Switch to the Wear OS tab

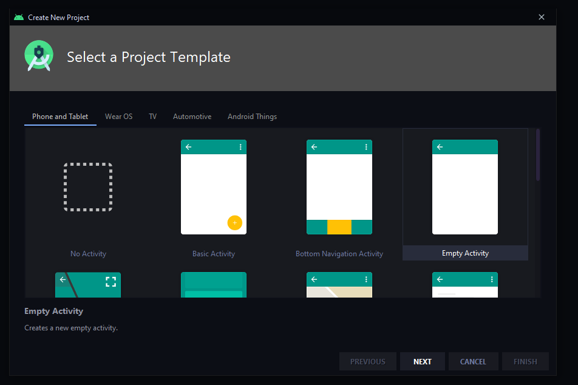point(118,116)
